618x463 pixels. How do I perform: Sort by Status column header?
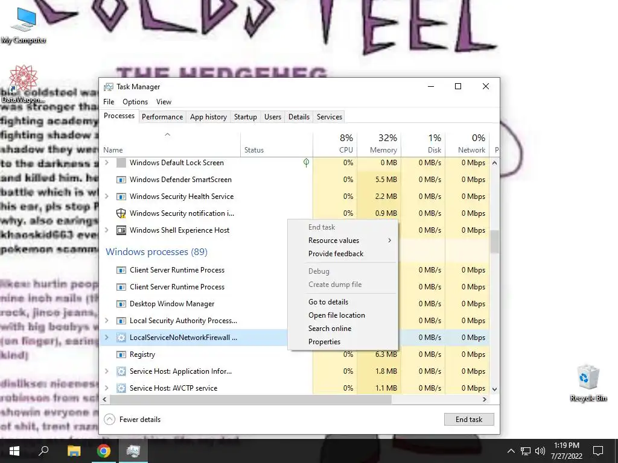(276, 144)
